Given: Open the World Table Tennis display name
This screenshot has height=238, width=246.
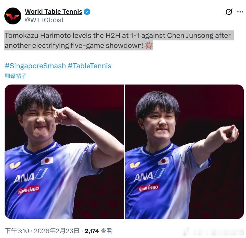Looking at the screenshot, I should pos(54,12).
